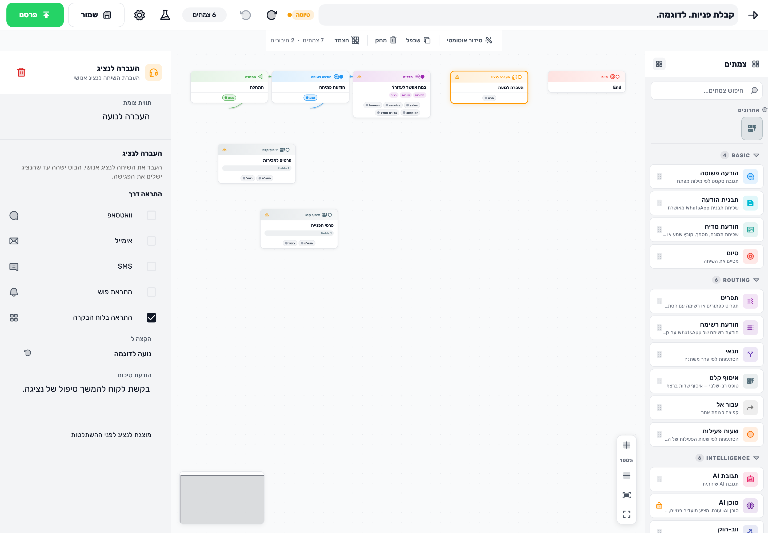This screenshot has width=768, height=533.
Task: Enable the SMS notification checkbox
Action: coord(151,266)
